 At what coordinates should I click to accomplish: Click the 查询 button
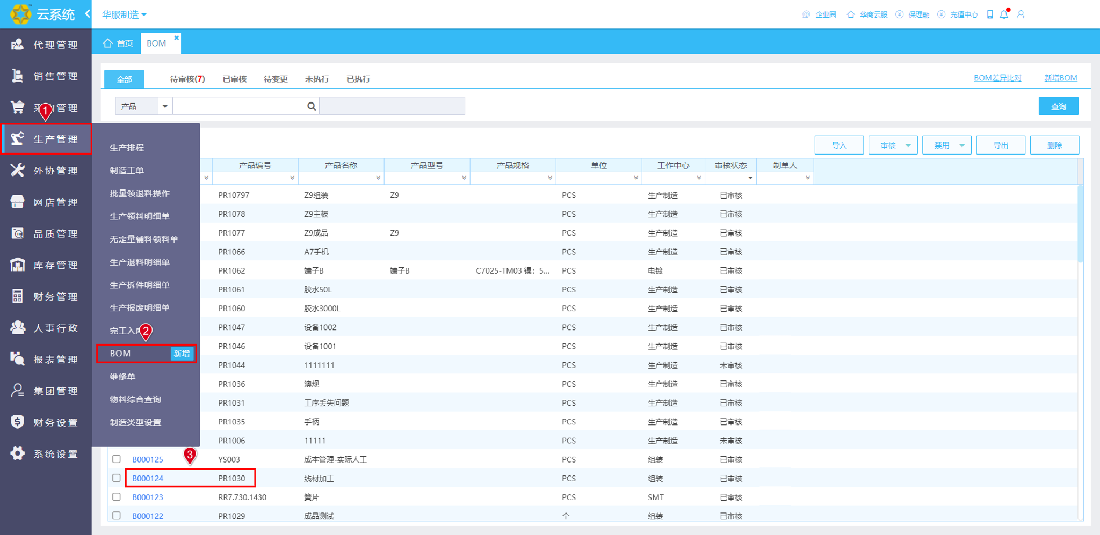1058,106
